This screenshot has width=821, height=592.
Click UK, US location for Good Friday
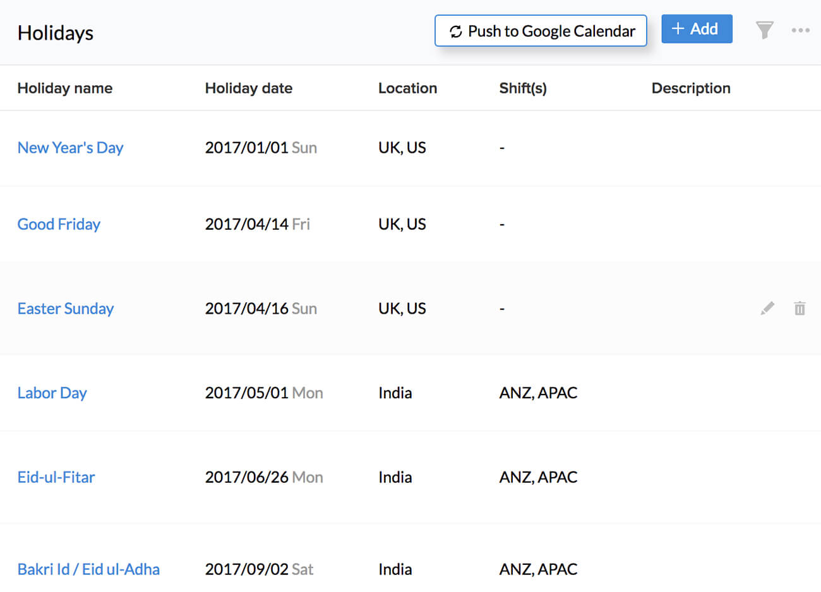pyautogui.click(x=402, y=224)
